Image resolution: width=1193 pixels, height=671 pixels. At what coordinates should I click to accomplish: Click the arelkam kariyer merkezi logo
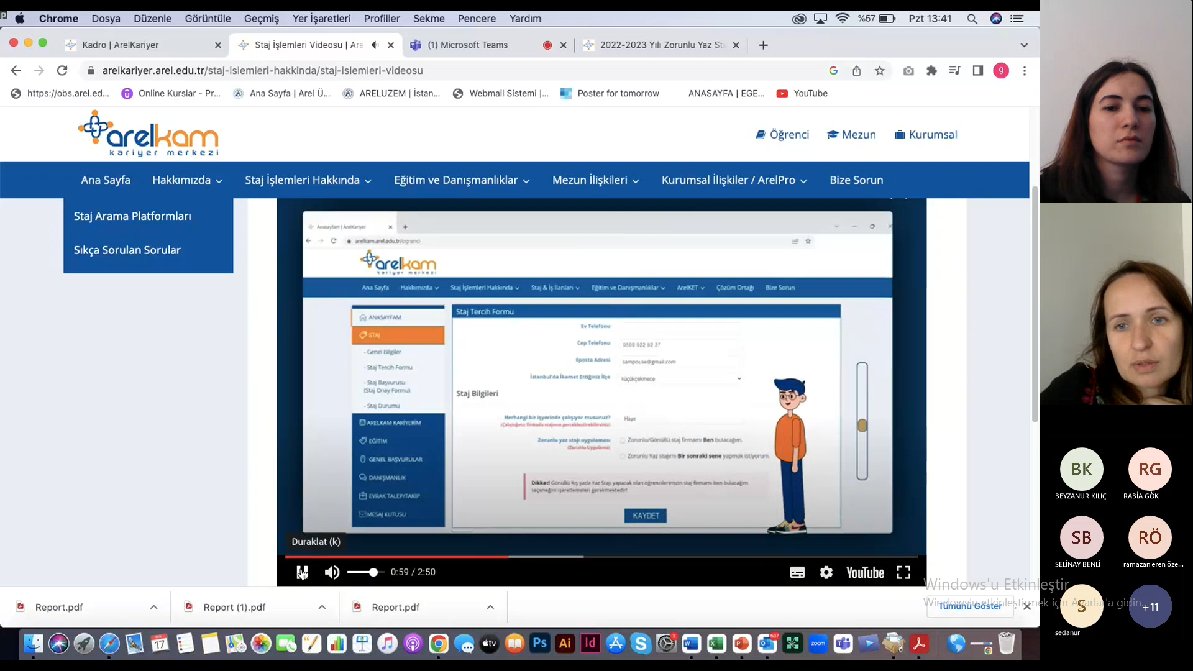coord(148,134)
